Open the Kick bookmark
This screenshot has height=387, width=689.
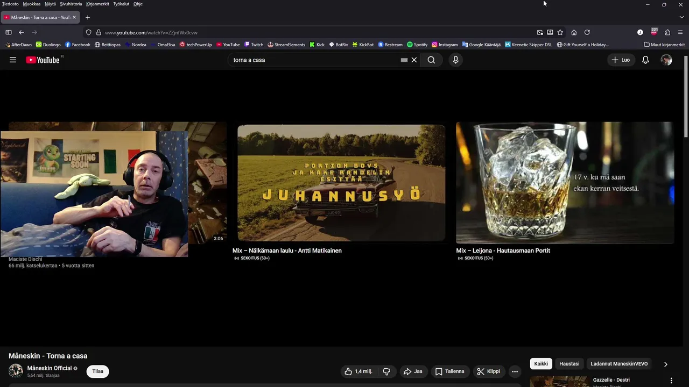pyautogui.click(x=317, y=45)
